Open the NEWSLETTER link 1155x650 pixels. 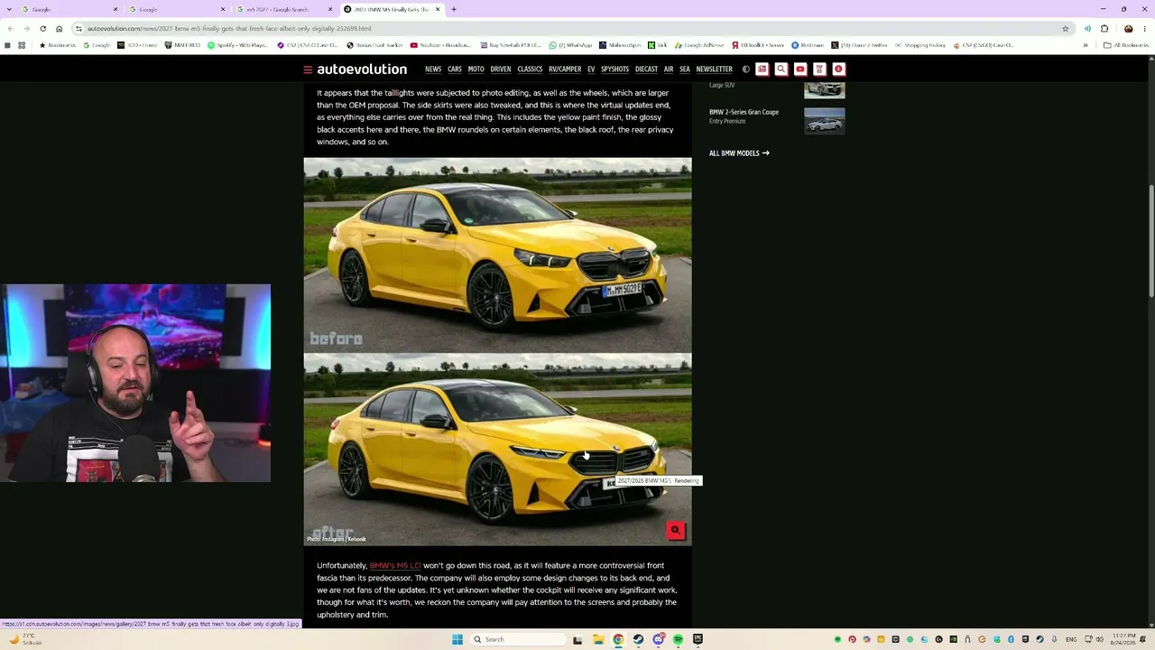[x=714, y=70]
